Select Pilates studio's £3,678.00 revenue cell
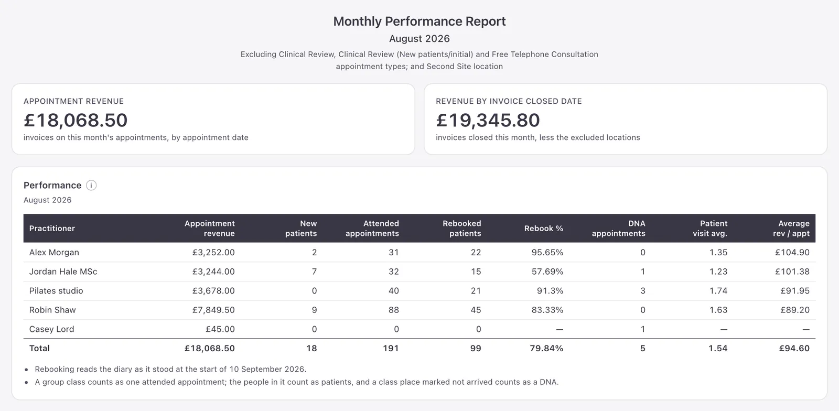 (x=213, y=291)
